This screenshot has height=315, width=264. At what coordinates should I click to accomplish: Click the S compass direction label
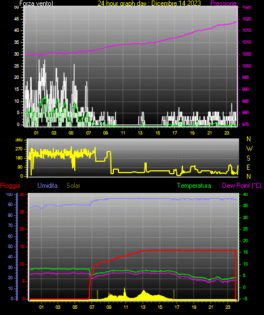coord(248,158)
